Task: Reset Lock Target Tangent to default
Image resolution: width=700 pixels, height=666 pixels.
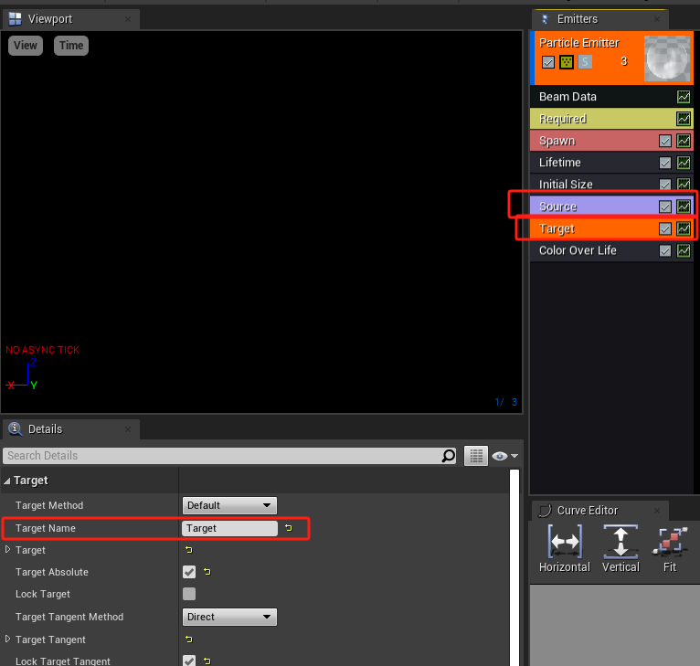Action: click(x=207, y=661)
